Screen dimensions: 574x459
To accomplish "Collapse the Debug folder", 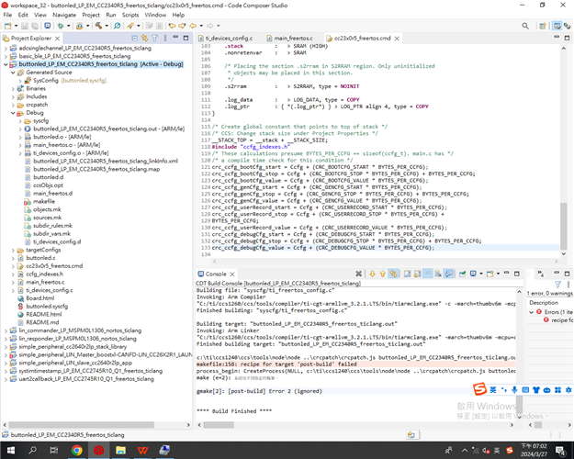I will pyautogui.click(x=13, y=113).
